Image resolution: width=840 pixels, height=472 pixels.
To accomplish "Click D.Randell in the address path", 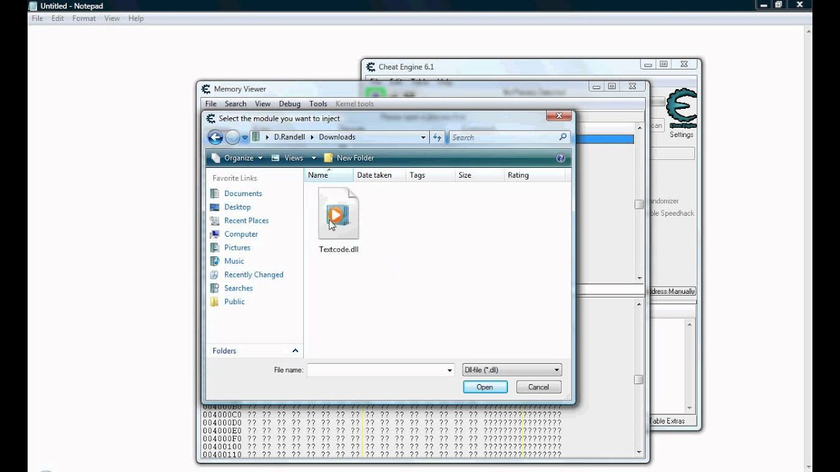I will (x=289, y=137).
